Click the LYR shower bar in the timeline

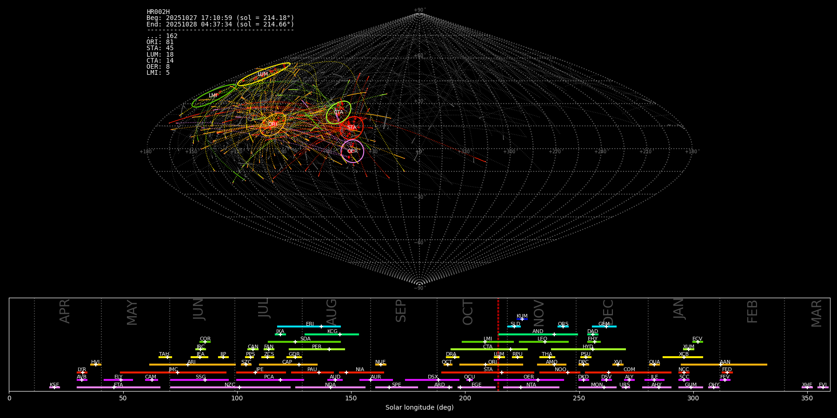(82, 372)
